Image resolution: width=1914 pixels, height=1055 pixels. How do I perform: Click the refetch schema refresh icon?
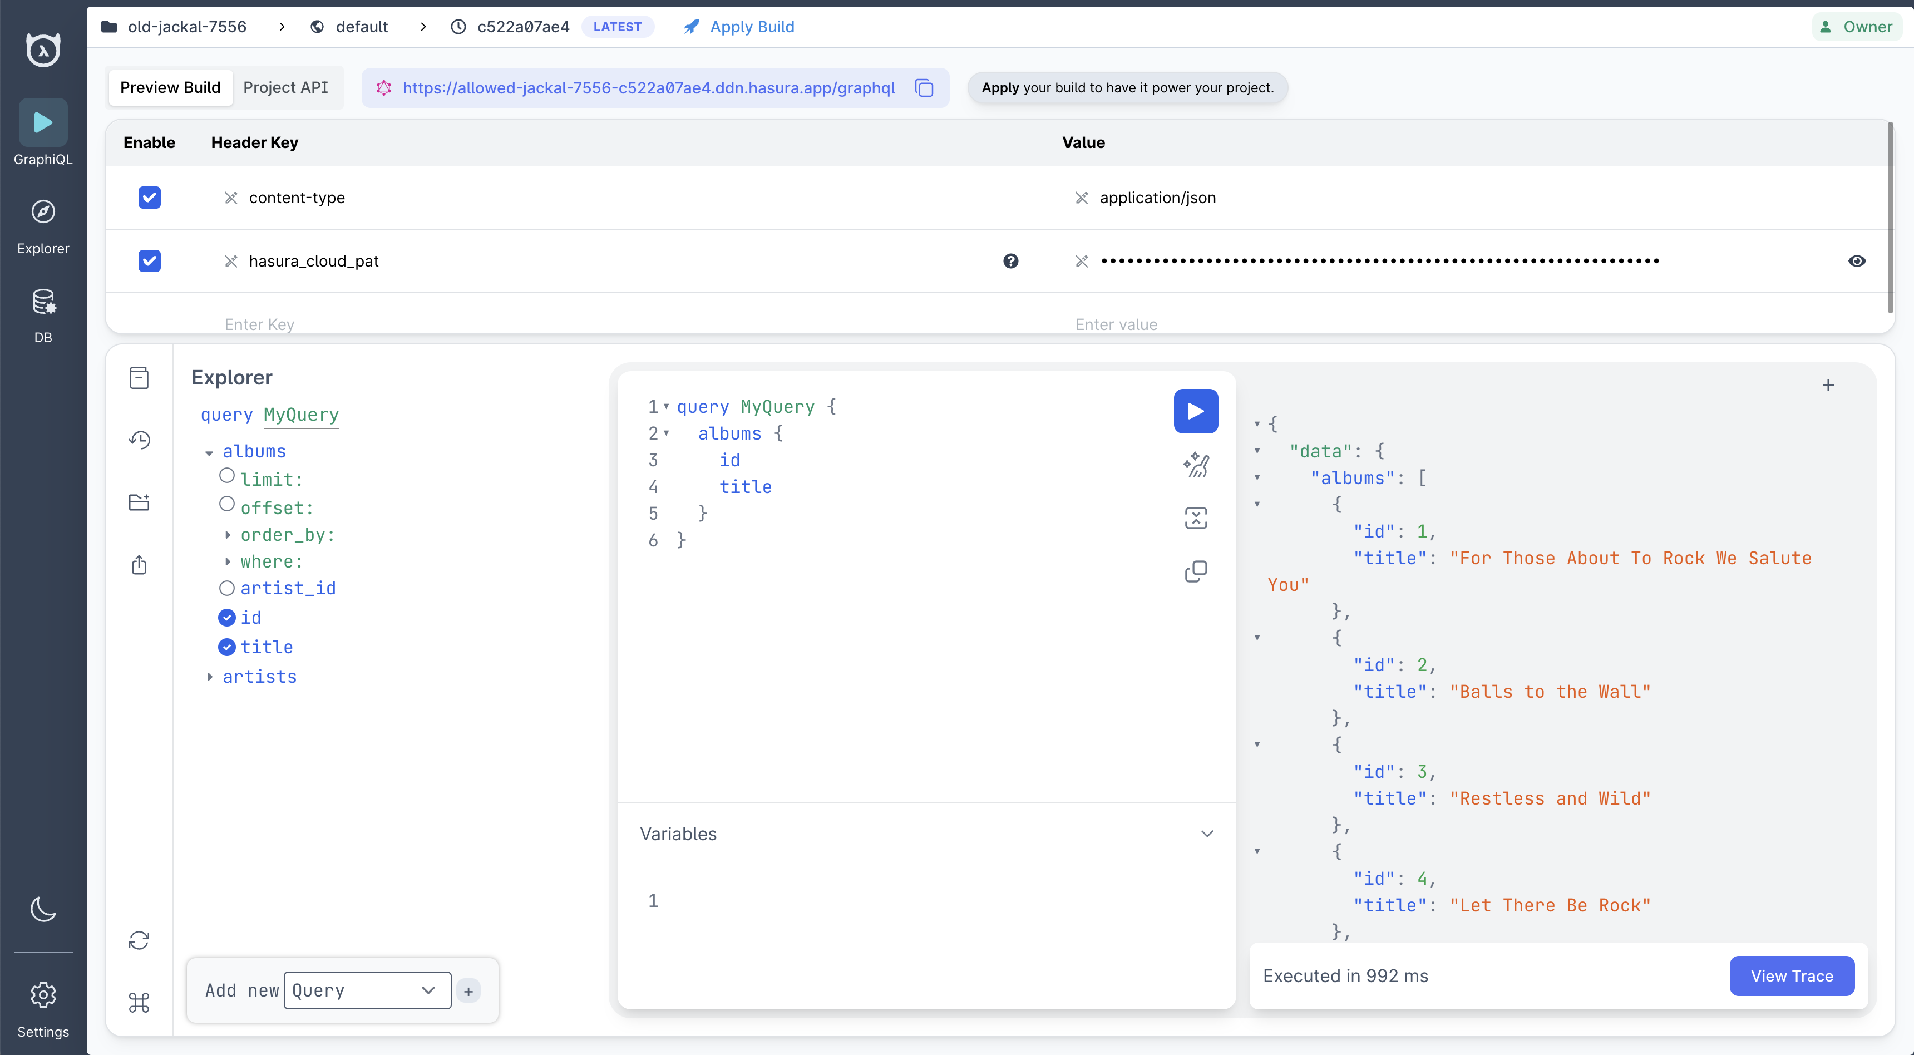coord(139,940)
